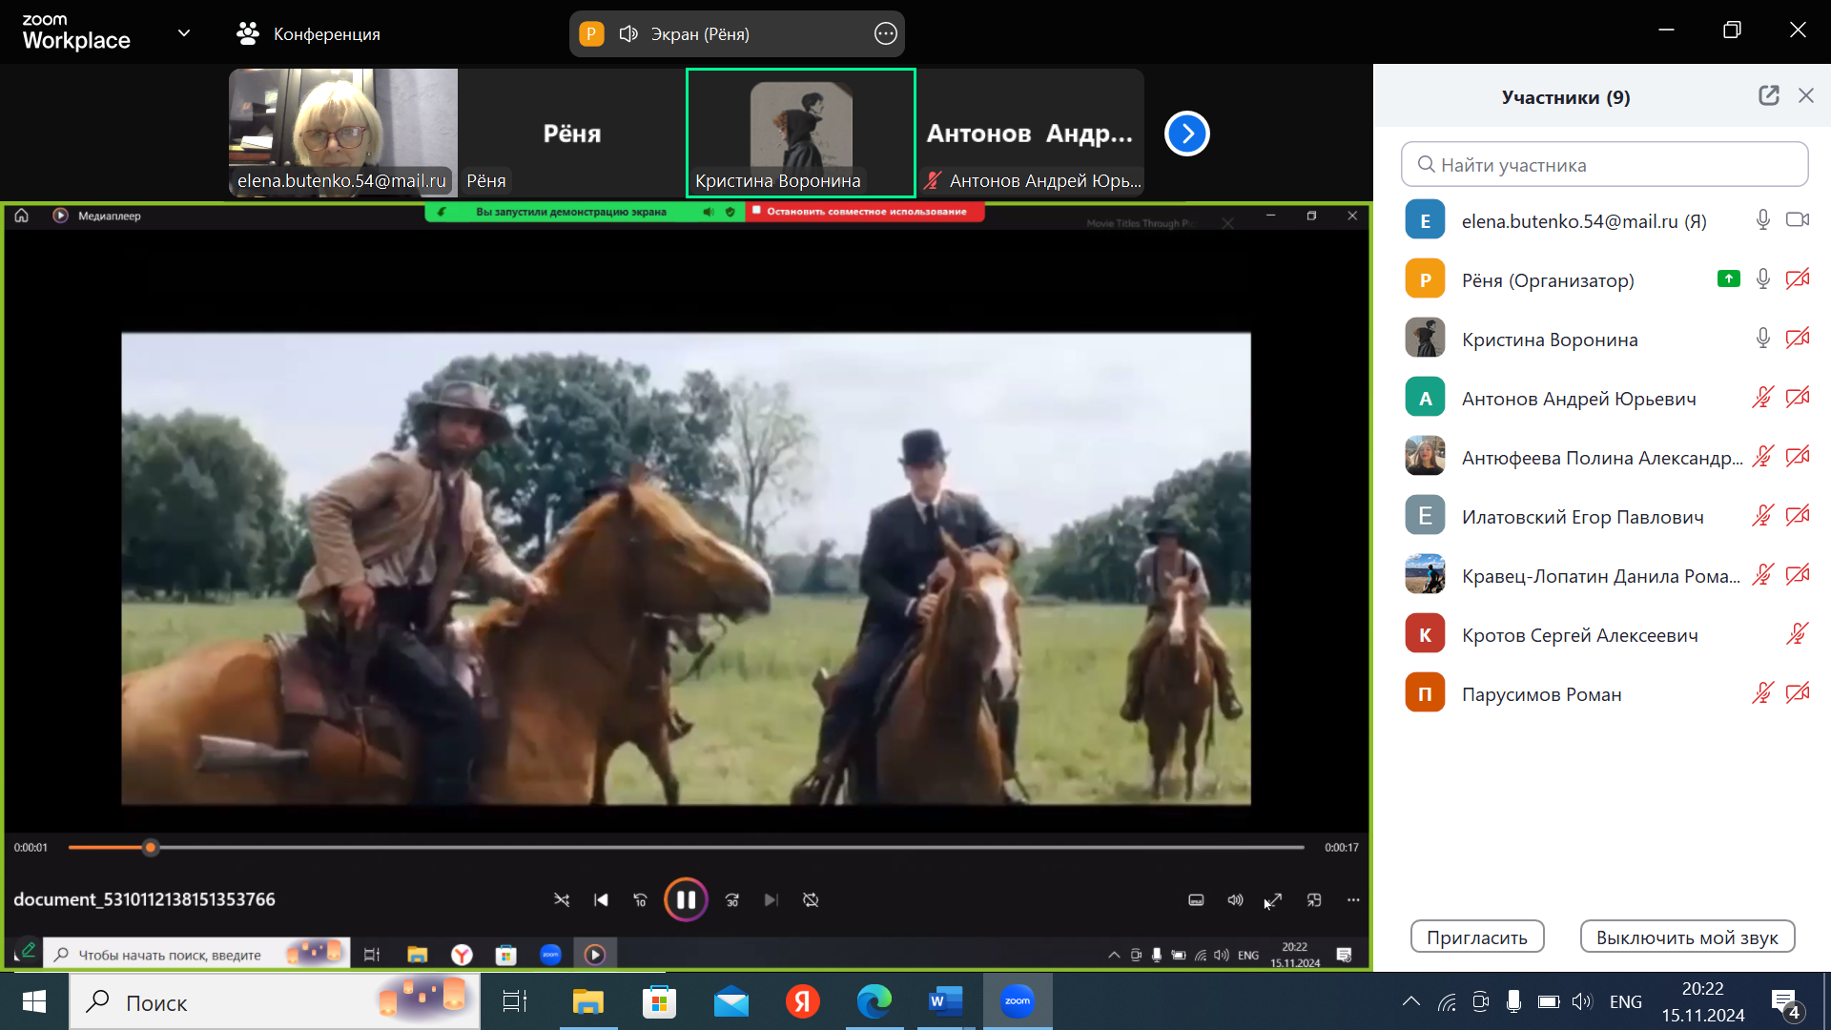Click Кристина Воронина's microphone icon
The image size is (1831, 1030).
pyautogui.click(x=1763, y=339)
